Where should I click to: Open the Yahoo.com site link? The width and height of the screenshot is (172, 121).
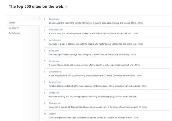[54, 61]
